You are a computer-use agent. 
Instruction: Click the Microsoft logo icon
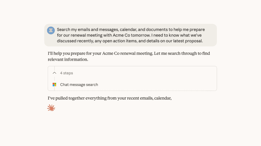pos(54,85)
